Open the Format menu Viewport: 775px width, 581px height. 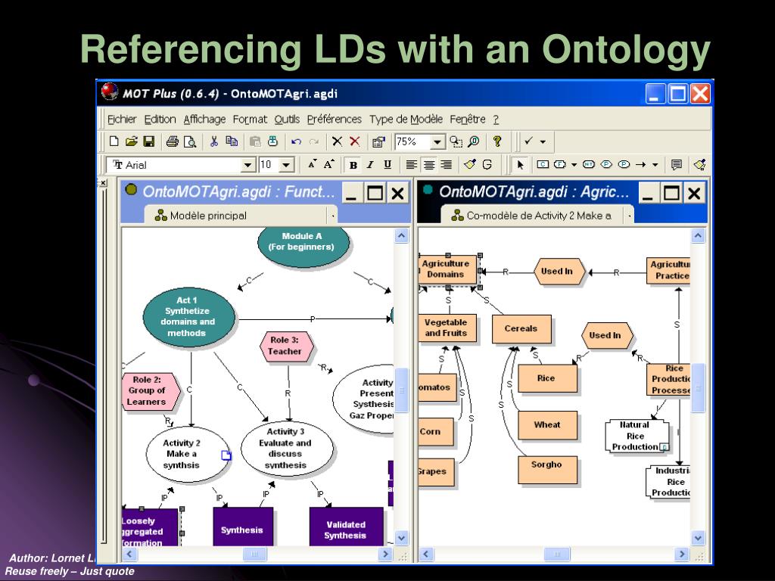[250, 120]
